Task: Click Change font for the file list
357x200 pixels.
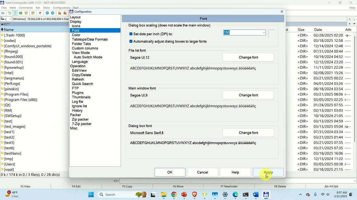Action: tap(248, 57)
